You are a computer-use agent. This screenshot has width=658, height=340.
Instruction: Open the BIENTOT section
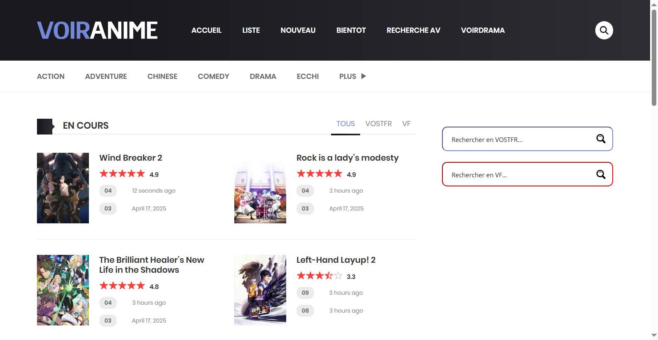click(x=351, y=30)
